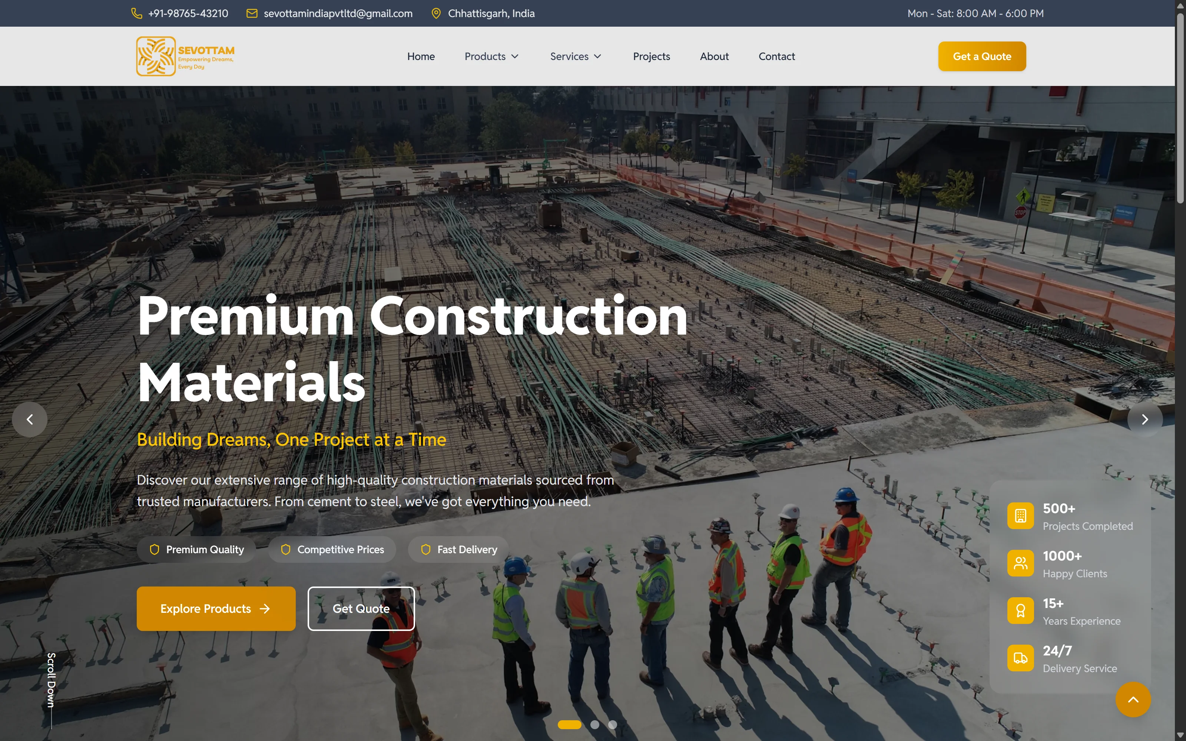Click the phone icon in top bar
The image size is (1186, 741).
coord(137,13)
